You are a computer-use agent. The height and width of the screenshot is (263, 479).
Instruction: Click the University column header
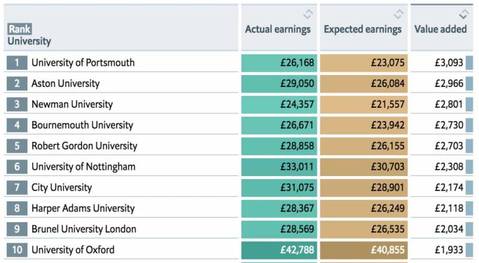tap(29, 41)
